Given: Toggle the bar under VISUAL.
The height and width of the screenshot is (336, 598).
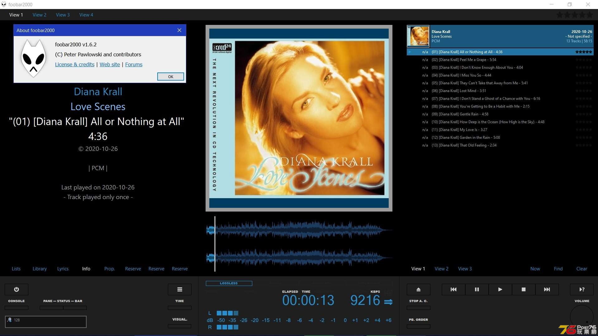Looking at the screenshot, I should (180, 326).
